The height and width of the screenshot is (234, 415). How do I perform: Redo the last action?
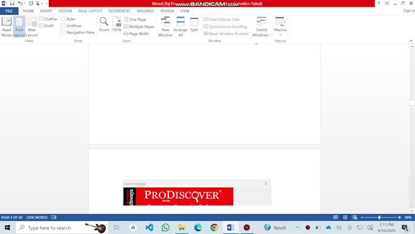coord(31,4)
